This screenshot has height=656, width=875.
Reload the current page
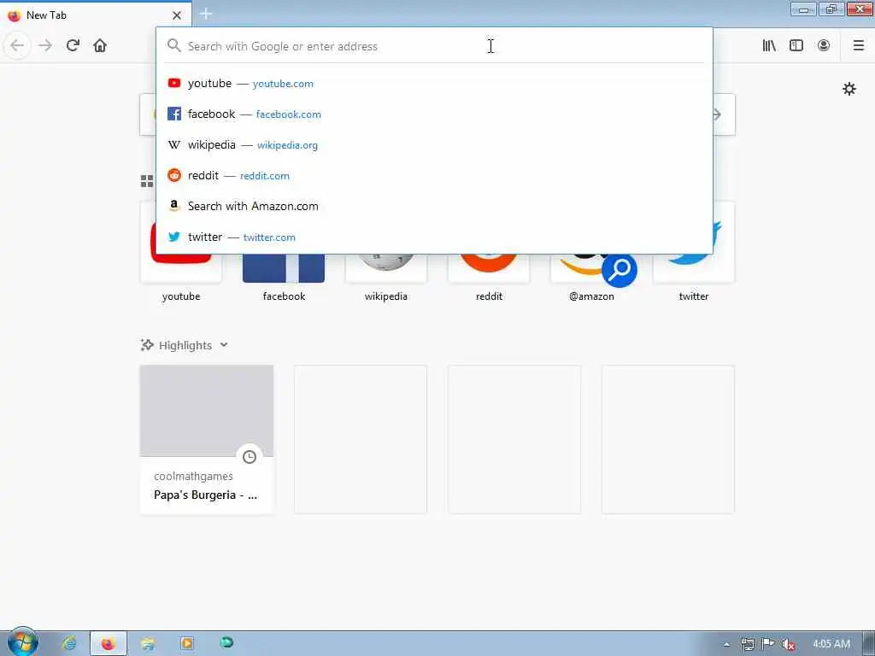pyautogui.click(x=73, y=45)
